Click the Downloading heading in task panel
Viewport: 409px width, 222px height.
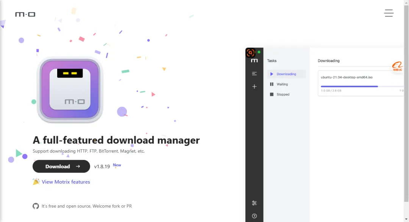[329, 61]
